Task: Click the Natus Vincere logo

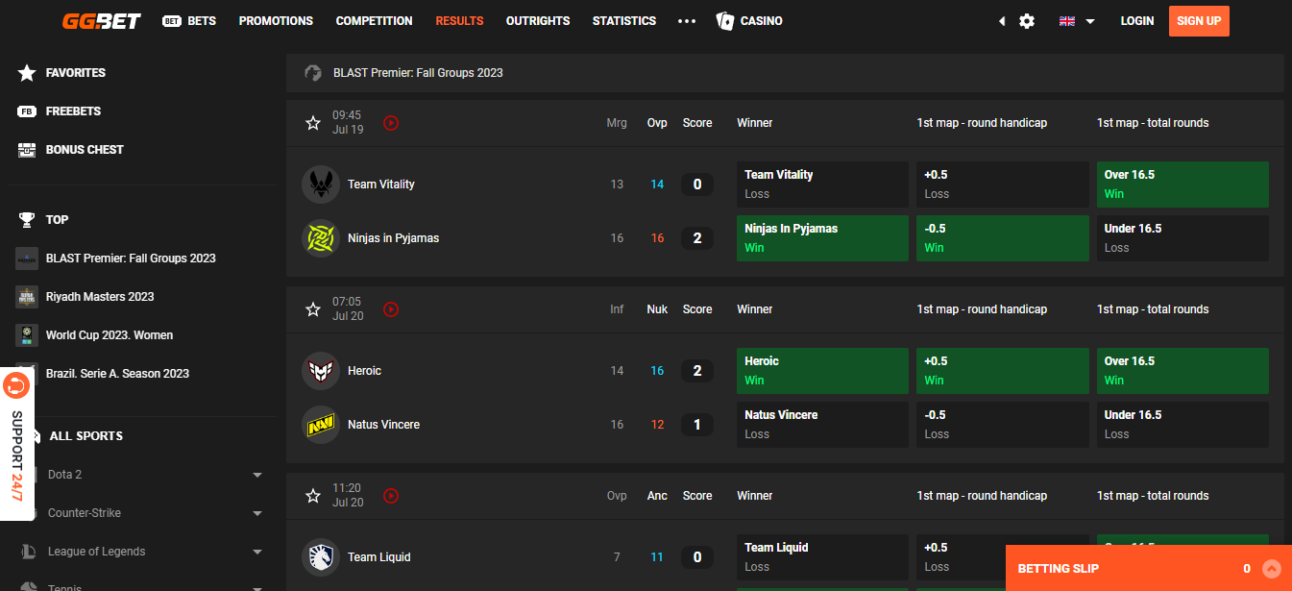Action: coord(321,425)
